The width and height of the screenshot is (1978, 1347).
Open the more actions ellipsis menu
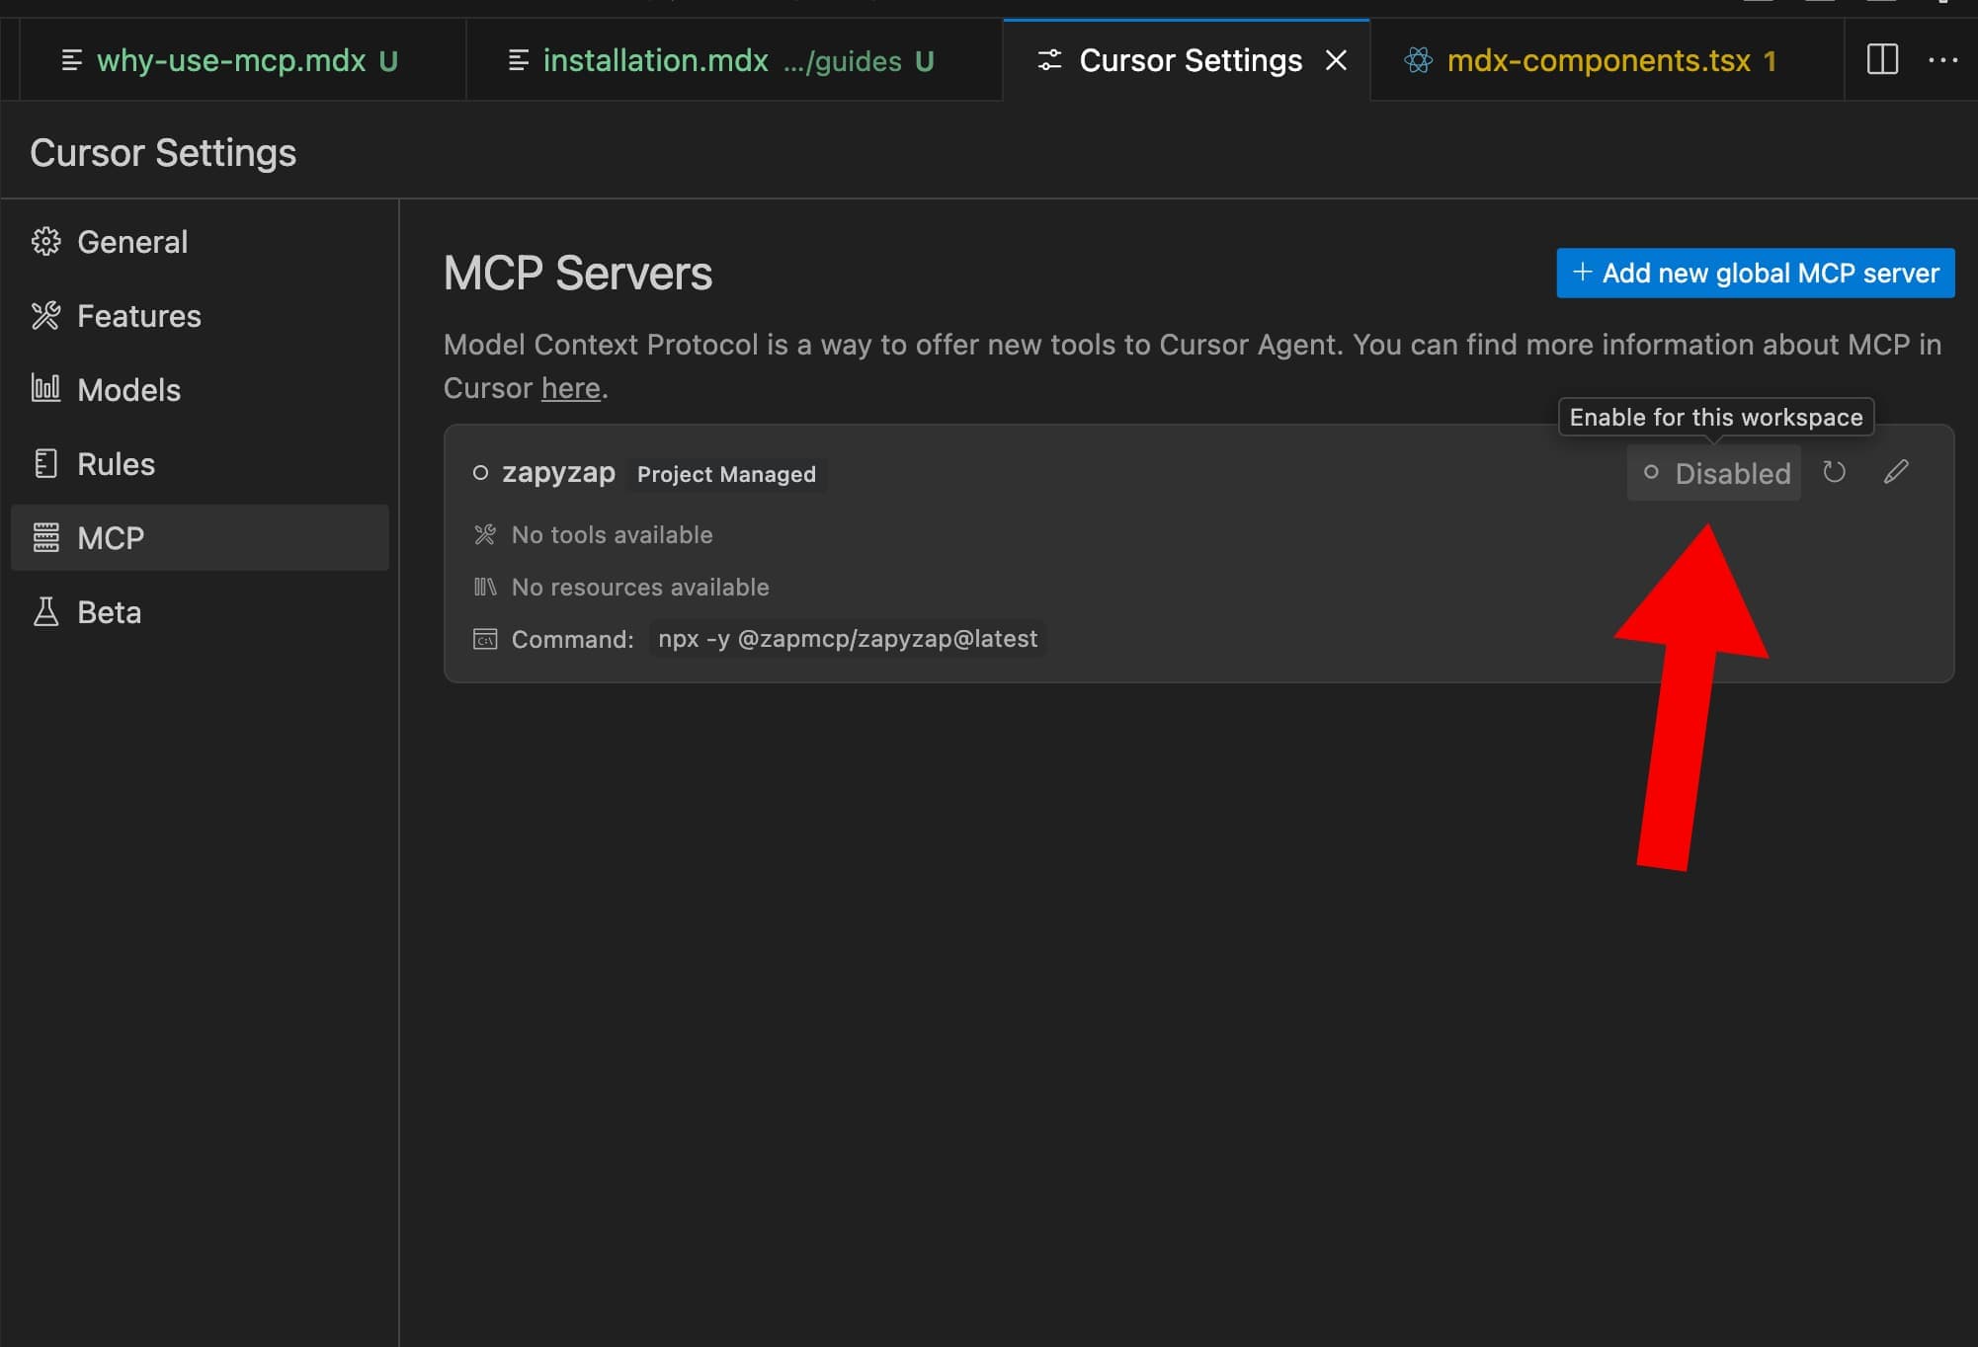point(1942,60)
